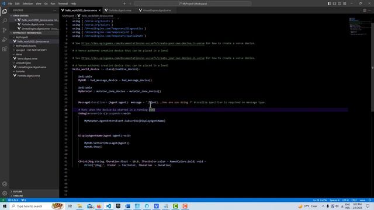The height and width of the screenshot is (210, 374).
Task: Click the remote window status icon
Action: point(3,200)
